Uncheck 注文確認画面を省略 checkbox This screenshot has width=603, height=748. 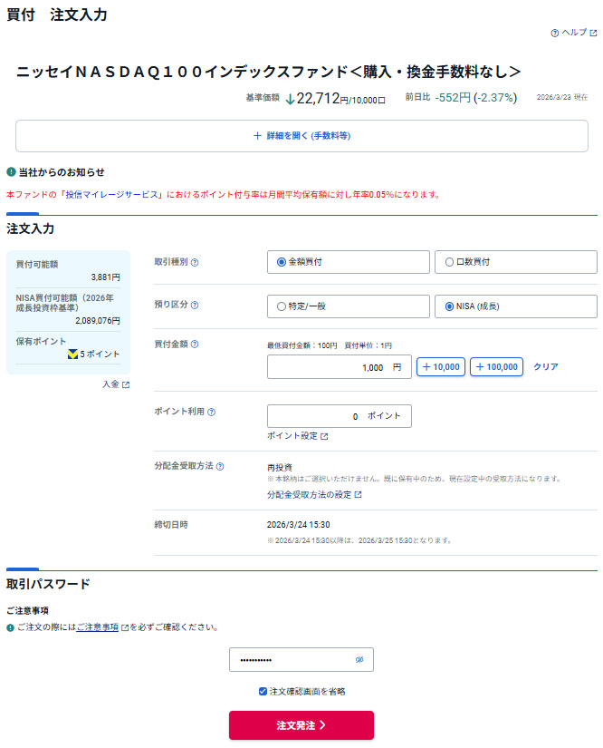pyautogui.click(x=263, y=691)
